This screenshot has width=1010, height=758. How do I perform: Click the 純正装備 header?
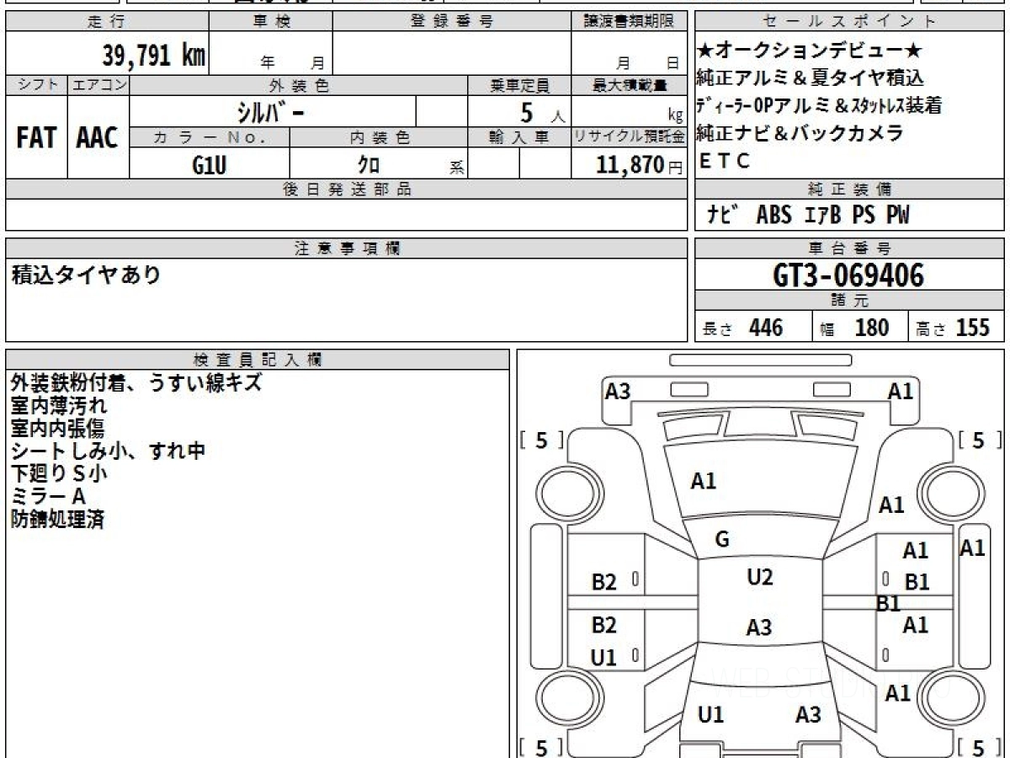click(x=850, y=189)
